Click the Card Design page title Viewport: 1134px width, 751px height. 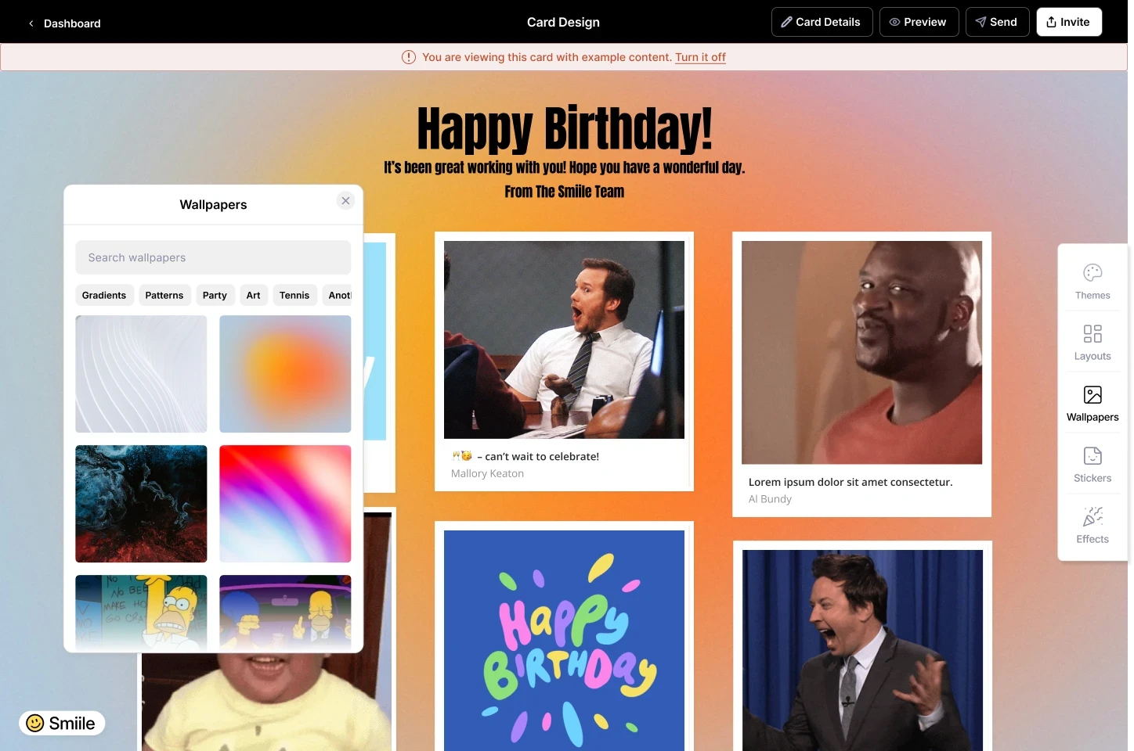pos(563,22)
